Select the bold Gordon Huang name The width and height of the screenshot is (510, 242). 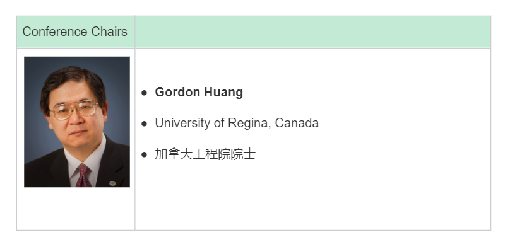point(199,92)
